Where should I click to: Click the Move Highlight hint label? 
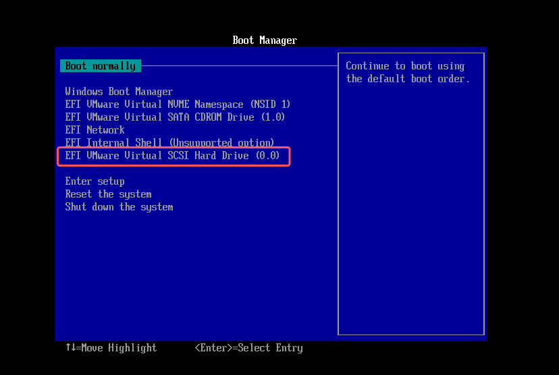click(x=119, y=348)
